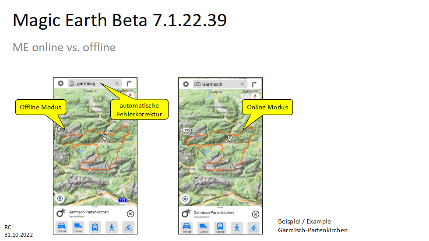Center on my location in the left map
Screen dimensions: 429x241
[x=60, y=199]
